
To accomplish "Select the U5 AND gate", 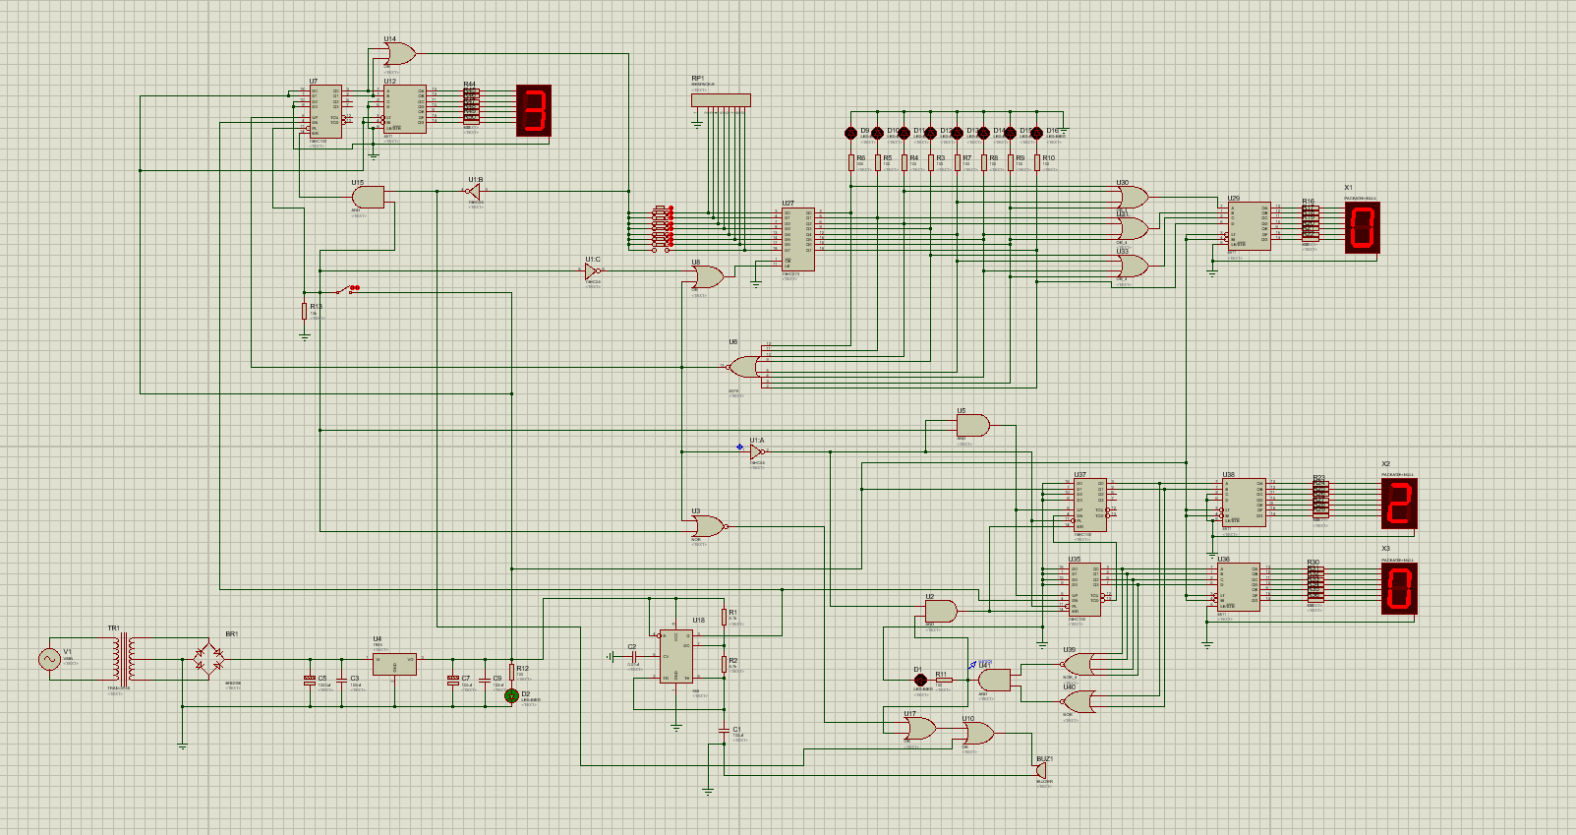I will 973,426.
